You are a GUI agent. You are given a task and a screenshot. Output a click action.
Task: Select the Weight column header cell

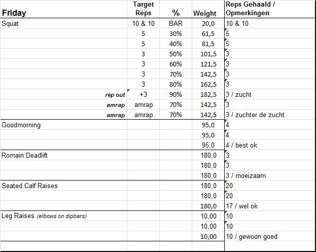(204, 13)
